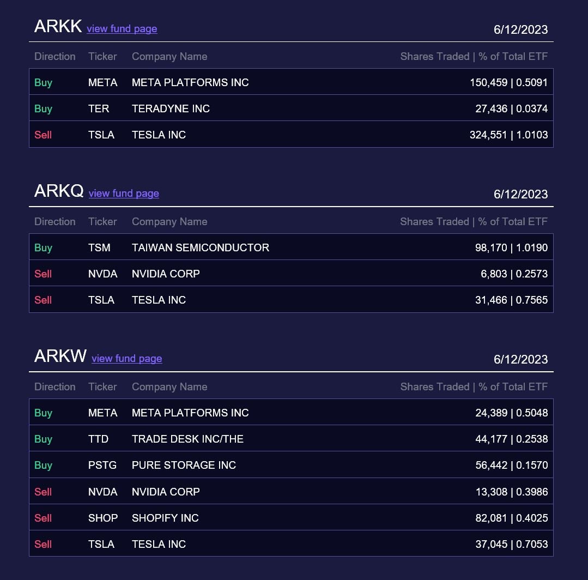Select the TRADE DESK INC/THE row
Image resolution: width=588 pixels, height=580 pixels.
(x=291, y=439)
